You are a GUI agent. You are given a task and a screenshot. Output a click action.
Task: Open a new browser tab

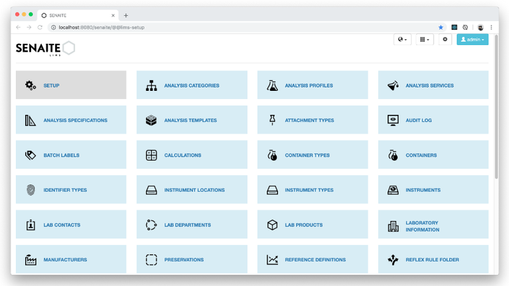point(126,15)
